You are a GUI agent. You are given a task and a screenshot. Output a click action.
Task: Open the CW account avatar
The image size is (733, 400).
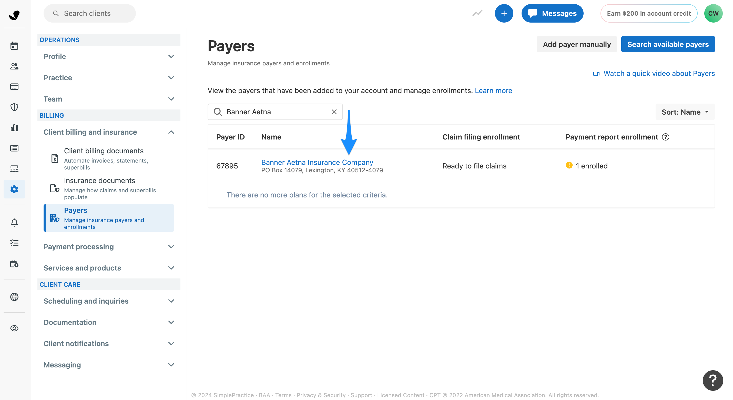[713, 13]
